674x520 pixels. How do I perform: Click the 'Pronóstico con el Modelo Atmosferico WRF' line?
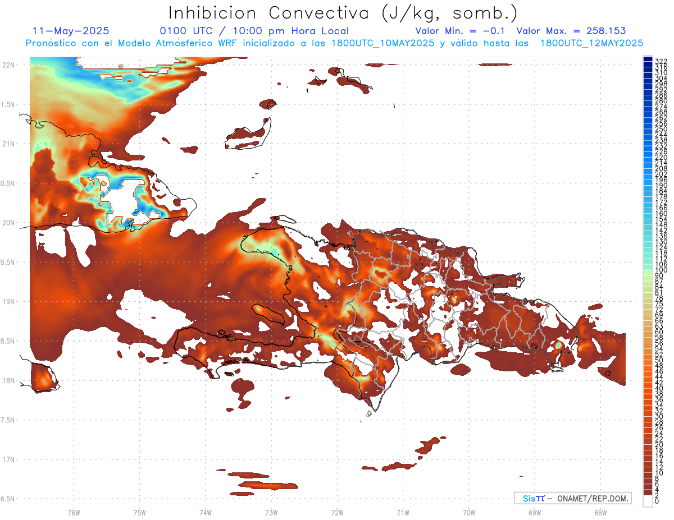[x=334, y=43]
